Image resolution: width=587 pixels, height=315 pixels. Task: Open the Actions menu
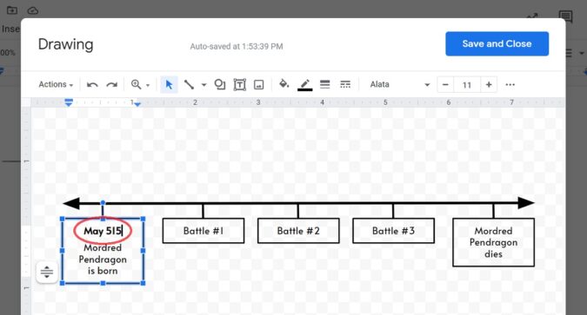pos(56,84)
